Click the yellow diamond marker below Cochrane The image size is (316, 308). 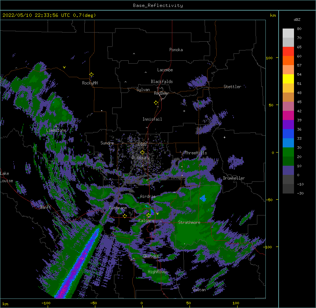(125, 216)
